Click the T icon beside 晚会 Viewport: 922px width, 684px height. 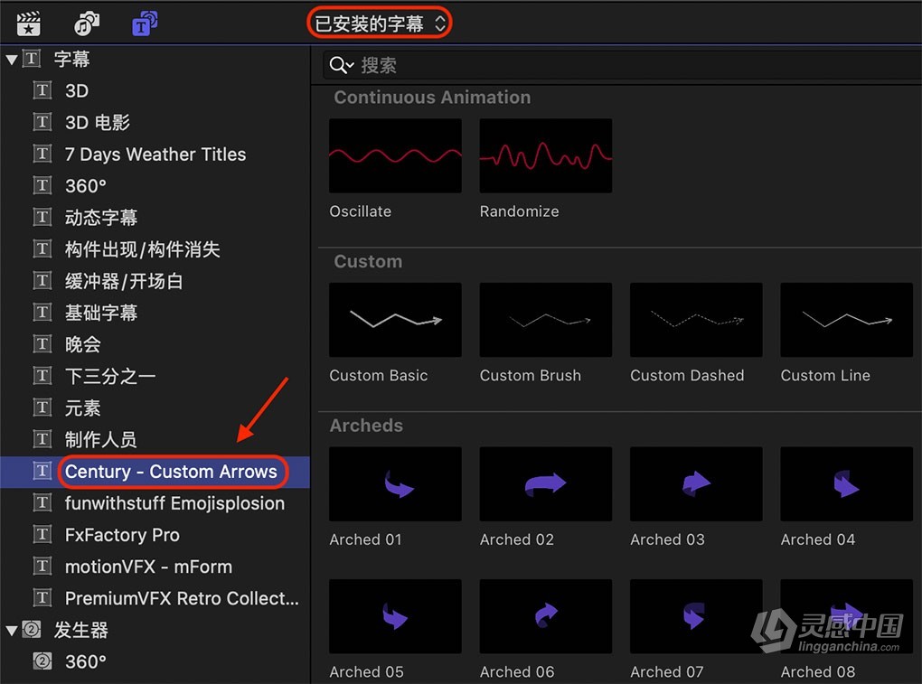point(42,344)
